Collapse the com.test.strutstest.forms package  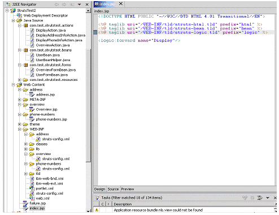click(19, 65)
